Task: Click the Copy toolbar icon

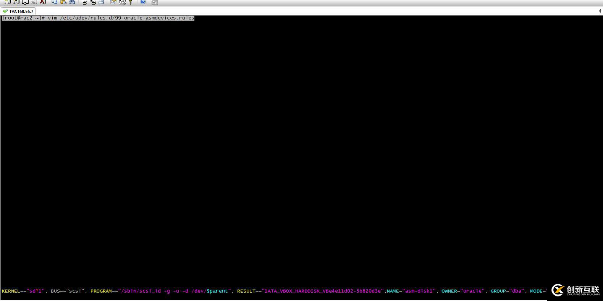Action: pyautogui.click(x=55, y=2)
